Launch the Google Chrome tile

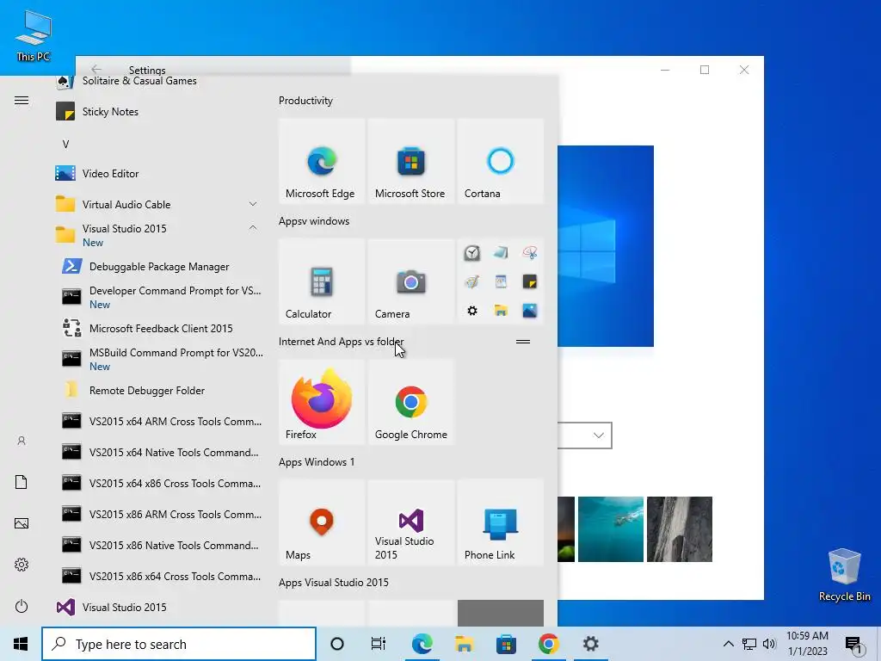point(410,402)
